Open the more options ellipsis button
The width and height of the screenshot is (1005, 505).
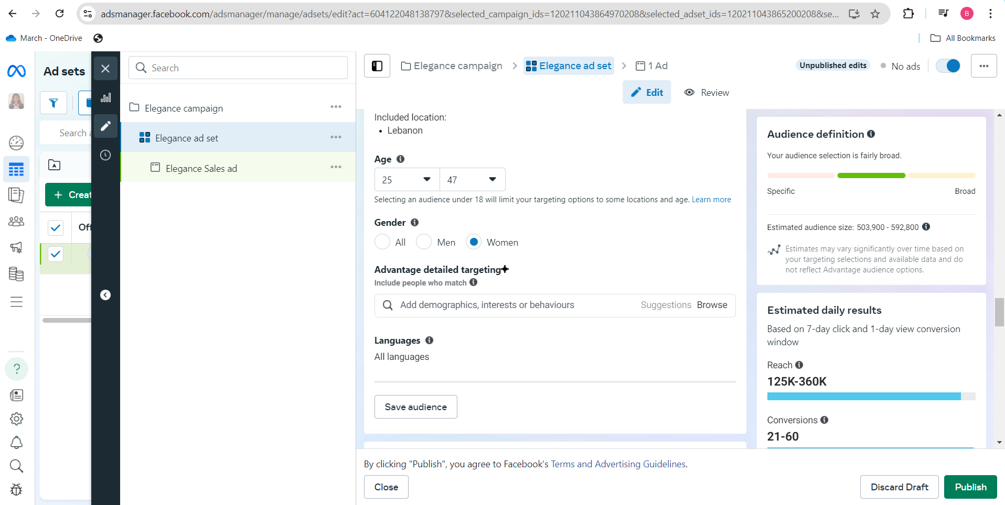click(x=983, y=66)
